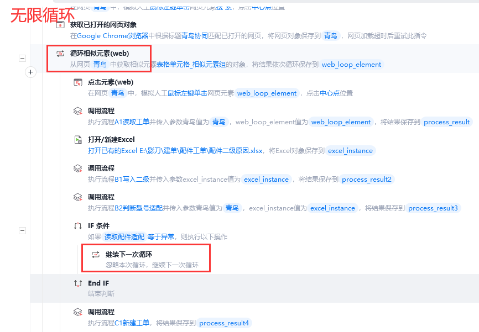Click the 获取已打开的网页对象 step icon
Image resolution: width=479 pixels, height=332 pixels.
60,25
